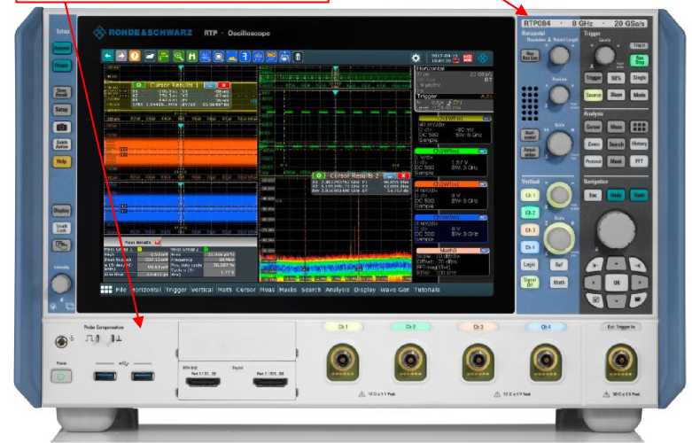Tap the blue R&S diamond logo icon at toolbar right

click(483, 58)
